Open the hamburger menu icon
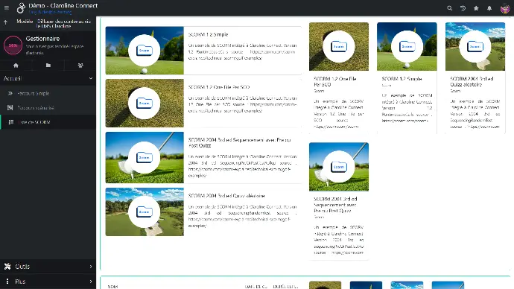514x289 pixels. point(7,7)
